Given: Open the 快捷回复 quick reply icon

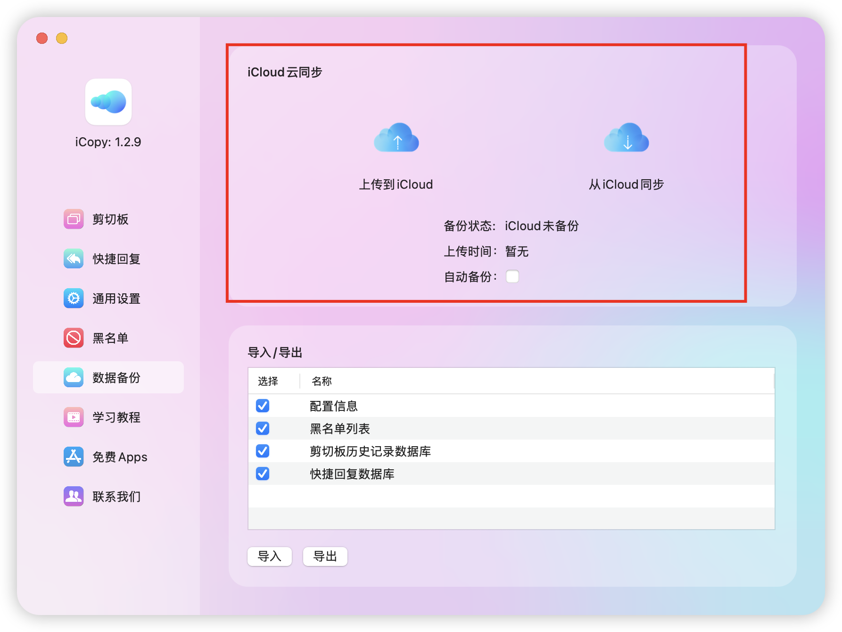Looking at the screenshot, I should pyautogui.click(x=74, y=259).
